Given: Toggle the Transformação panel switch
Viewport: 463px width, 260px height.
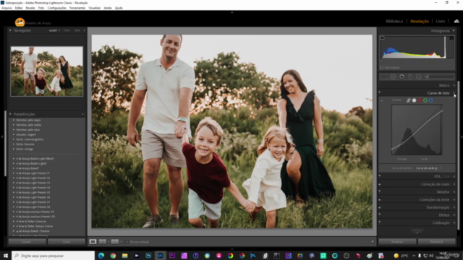Looking at the screenshot, I should [380, 207].
